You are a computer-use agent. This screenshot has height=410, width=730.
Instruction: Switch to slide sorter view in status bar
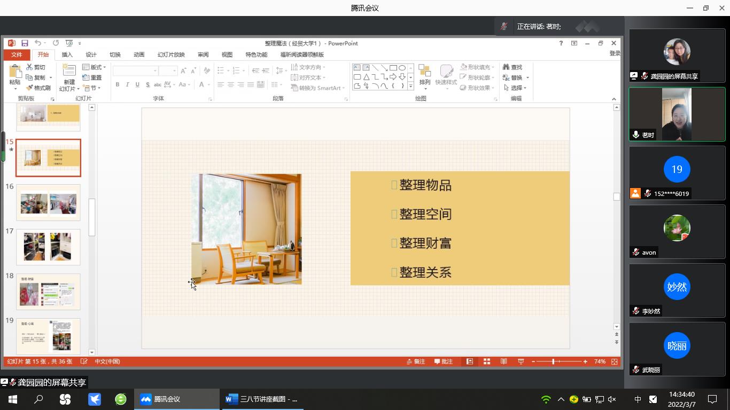(x=487, y=361)
